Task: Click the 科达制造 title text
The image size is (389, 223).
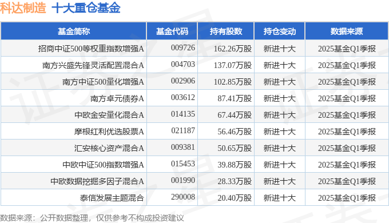Action: coord(23,7)
